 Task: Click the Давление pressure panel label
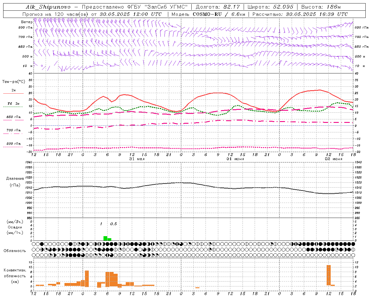pyautogui.click(x=15, y=179)
